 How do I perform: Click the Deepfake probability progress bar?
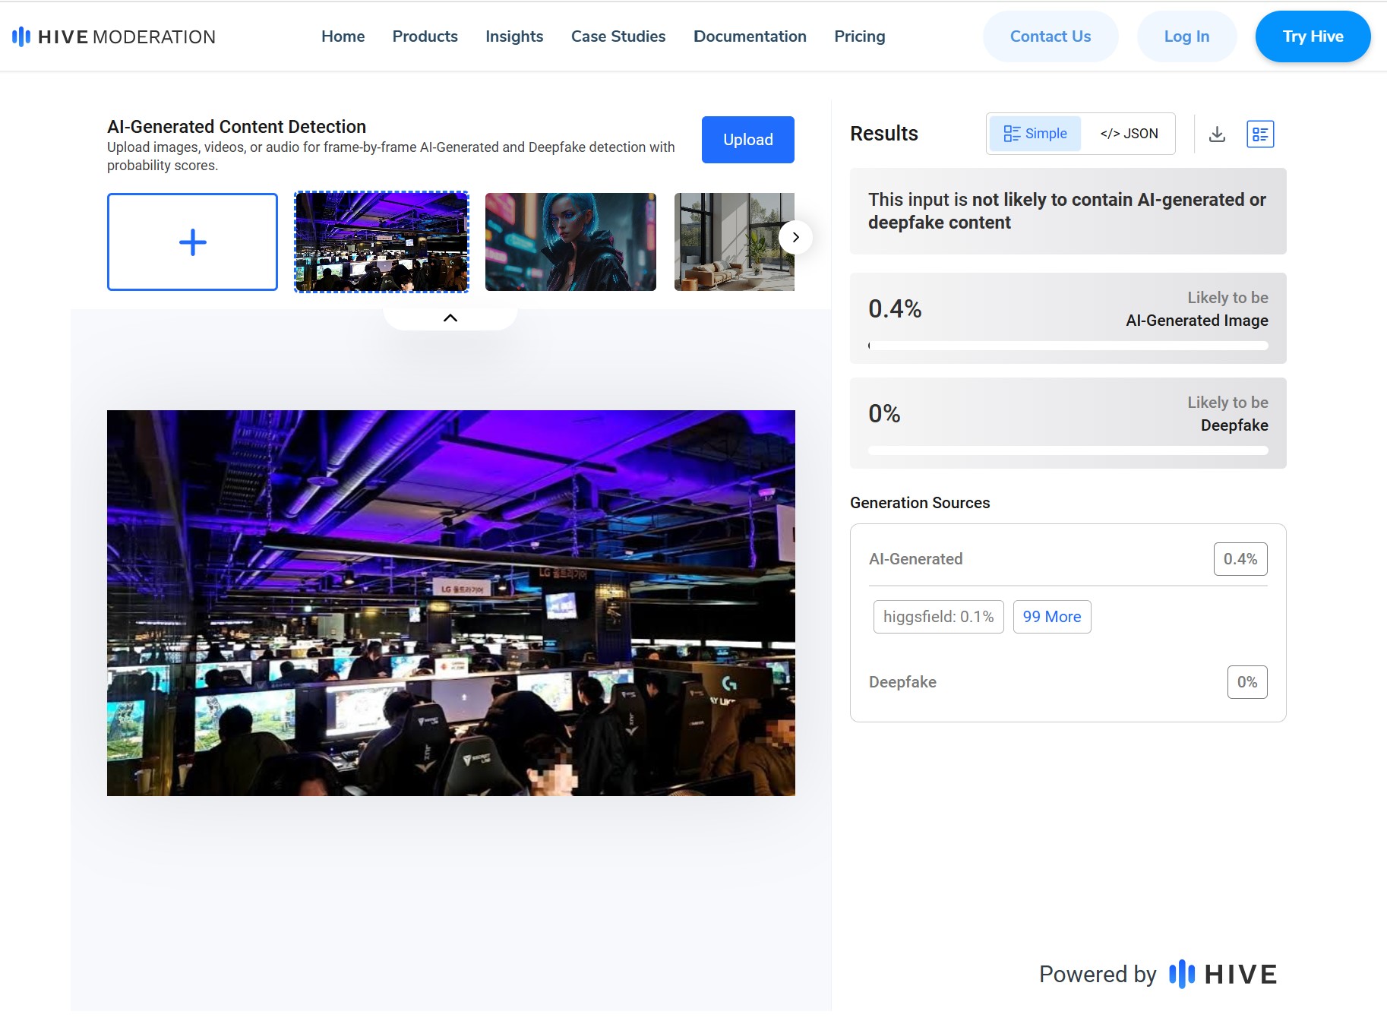[x=1068, y=450]
